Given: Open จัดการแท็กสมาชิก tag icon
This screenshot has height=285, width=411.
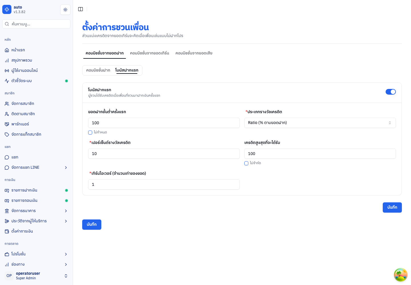Looking at the screenshot, I should 7,135.
